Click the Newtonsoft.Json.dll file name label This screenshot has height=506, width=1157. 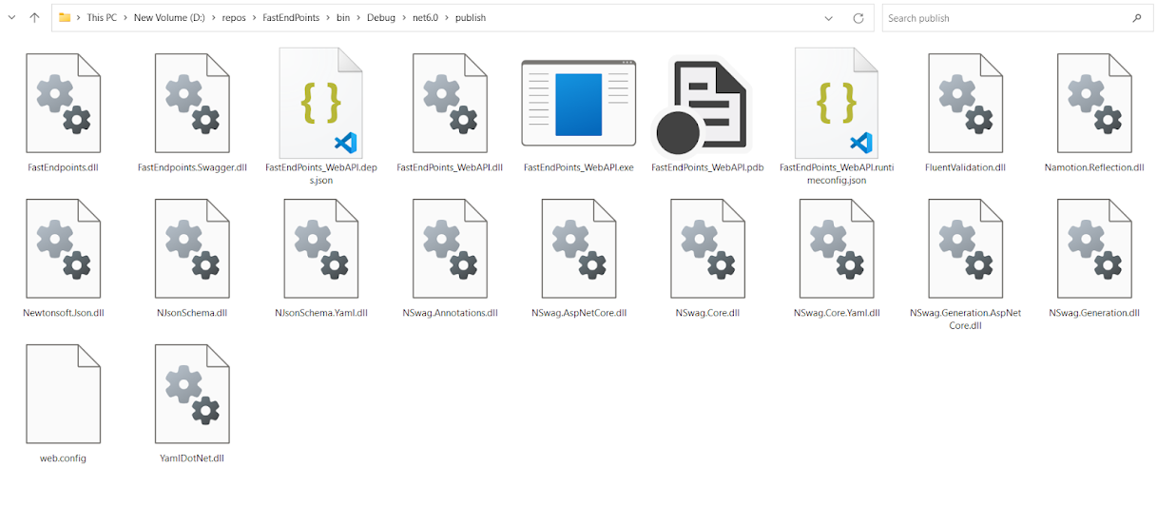63,313
